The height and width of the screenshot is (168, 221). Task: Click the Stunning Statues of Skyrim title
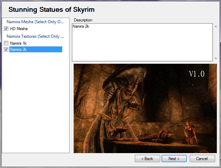click(51, 9)
